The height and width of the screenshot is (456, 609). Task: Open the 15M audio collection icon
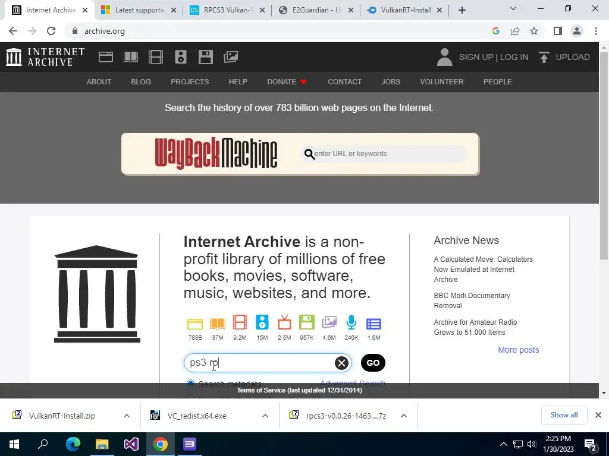(262, 322)
